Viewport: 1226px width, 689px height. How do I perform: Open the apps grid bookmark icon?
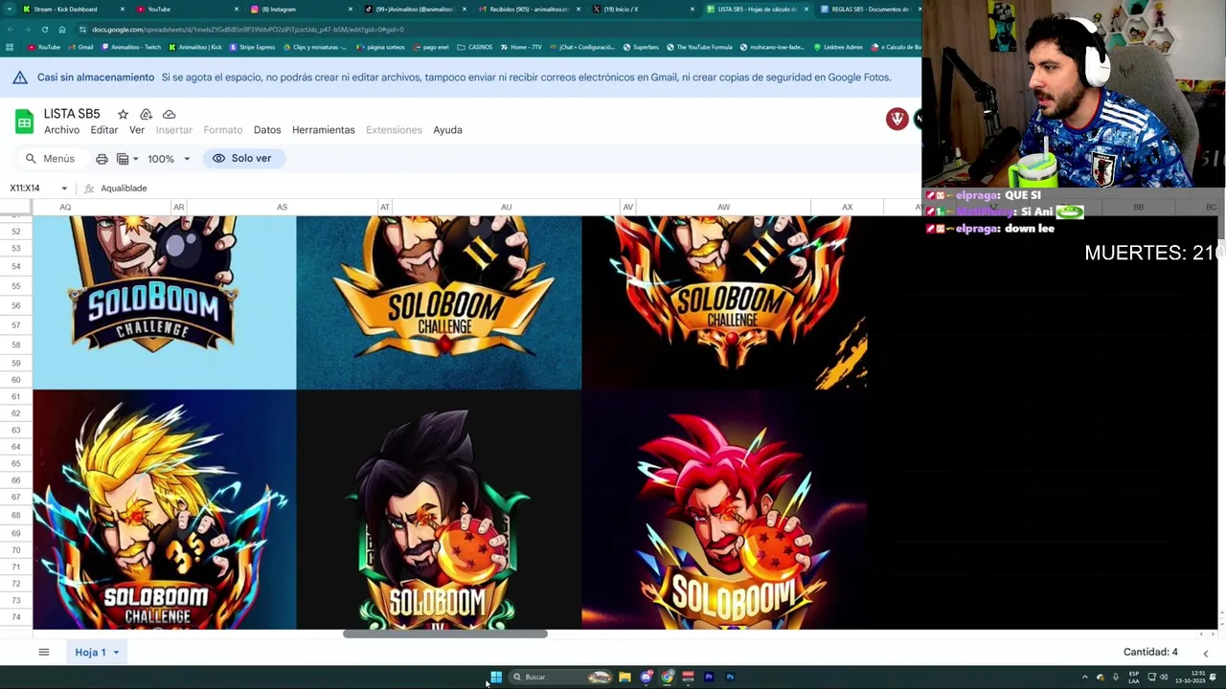pos(10,47)
